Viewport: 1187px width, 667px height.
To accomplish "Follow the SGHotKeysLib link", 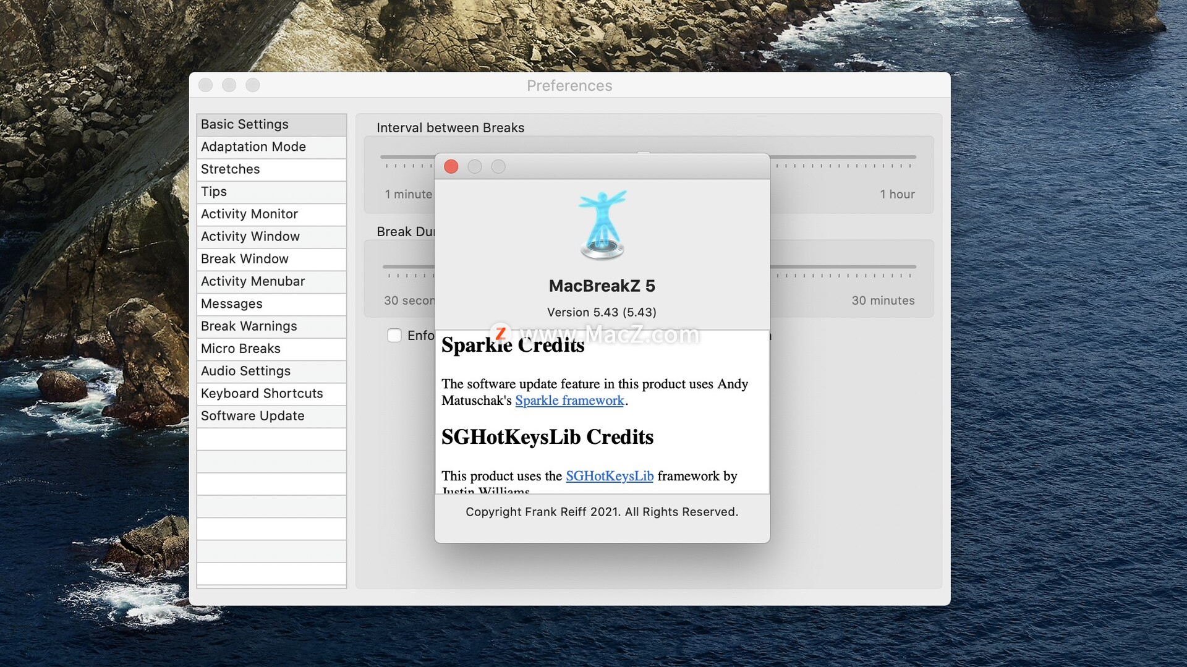I will [x=610, y=476].
